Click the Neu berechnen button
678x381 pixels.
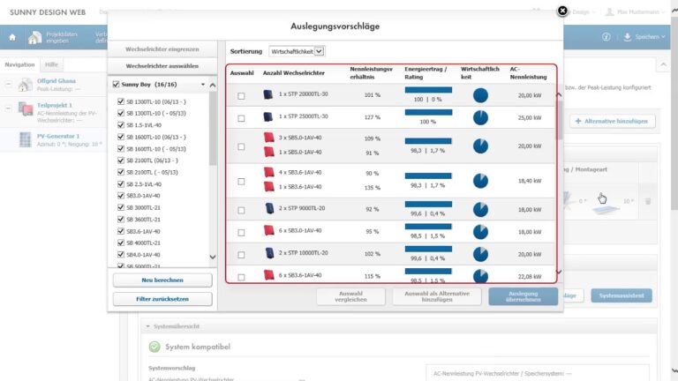click(162, 280)
